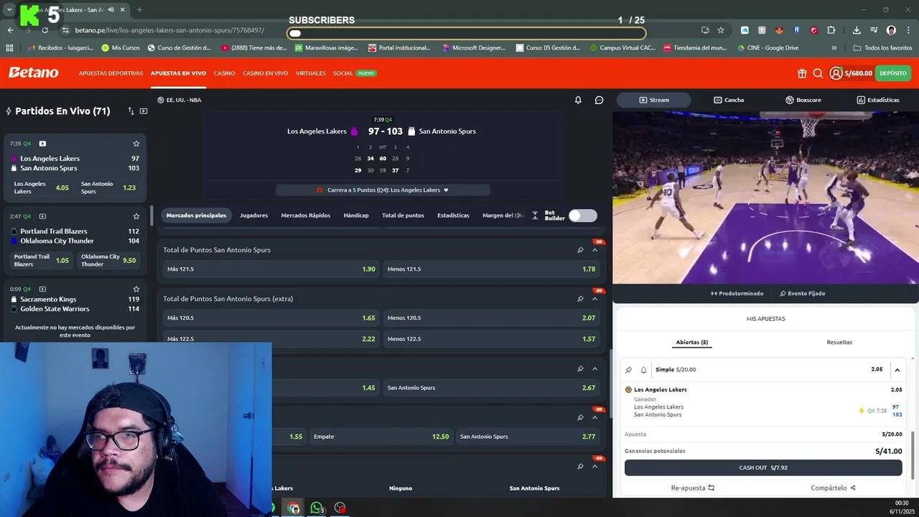Reload the browser page

coord(45,30)
